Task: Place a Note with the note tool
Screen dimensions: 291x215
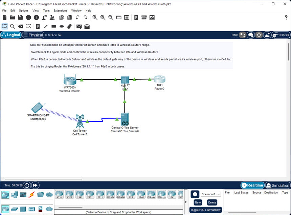Action: click(x=38, y=26)
